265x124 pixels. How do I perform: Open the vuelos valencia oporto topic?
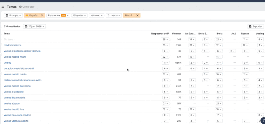click(x=16, y=121)
